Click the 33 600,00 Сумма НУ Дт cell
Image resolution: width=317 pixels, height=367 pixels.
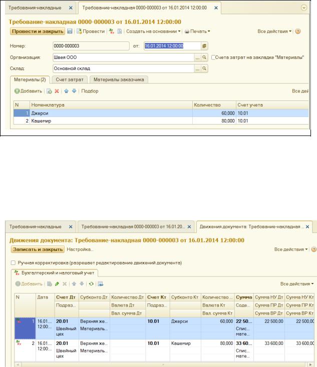(x=269, y=343)
